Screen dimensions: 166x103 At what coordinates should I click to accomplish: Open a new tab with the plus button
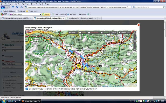point(100,18)
